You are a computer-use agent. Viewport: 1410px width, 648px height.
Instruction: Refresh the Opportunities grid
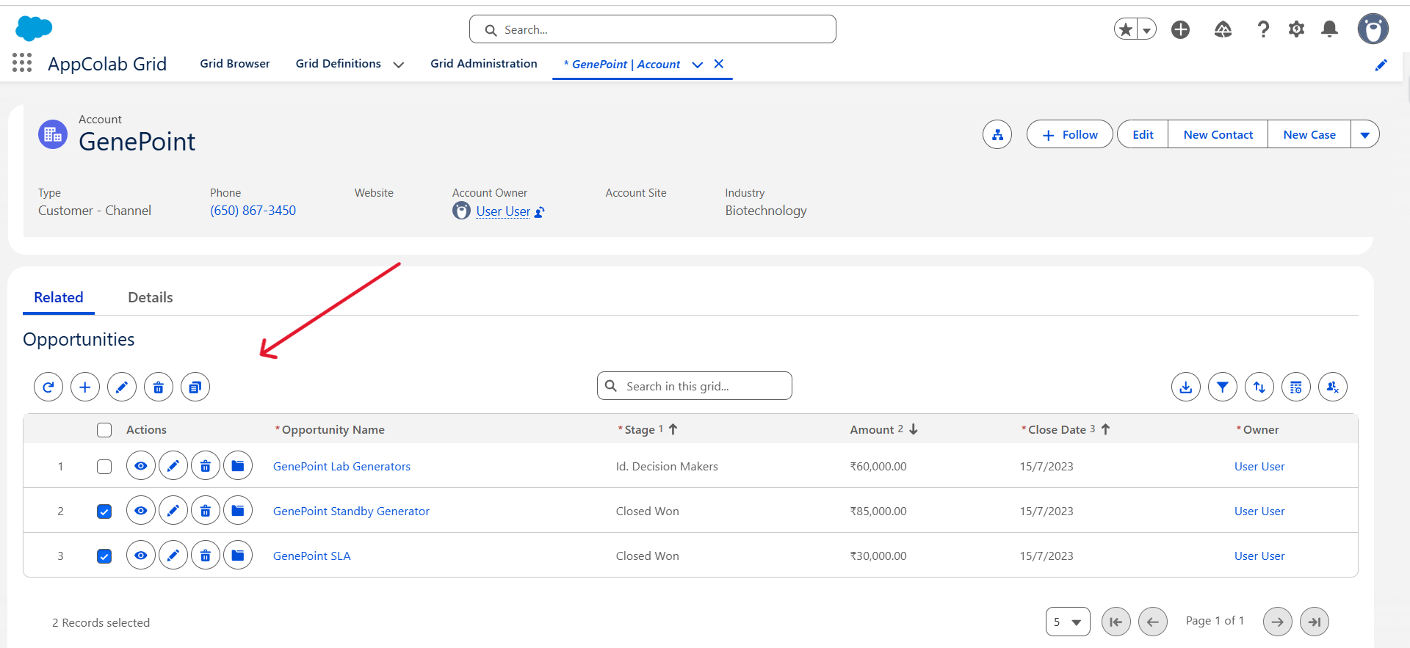click(x=48, y=387)
